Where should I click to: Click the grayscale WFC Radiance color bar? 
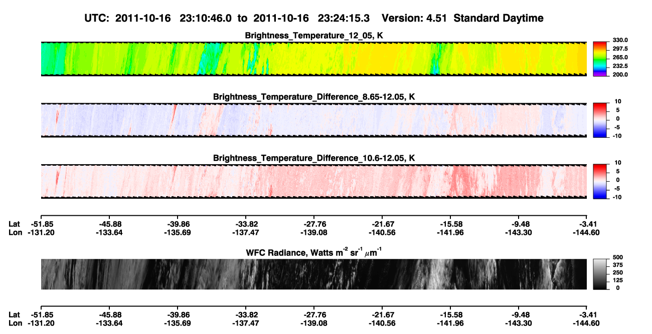pyautogui.click(x=600, y=273)
